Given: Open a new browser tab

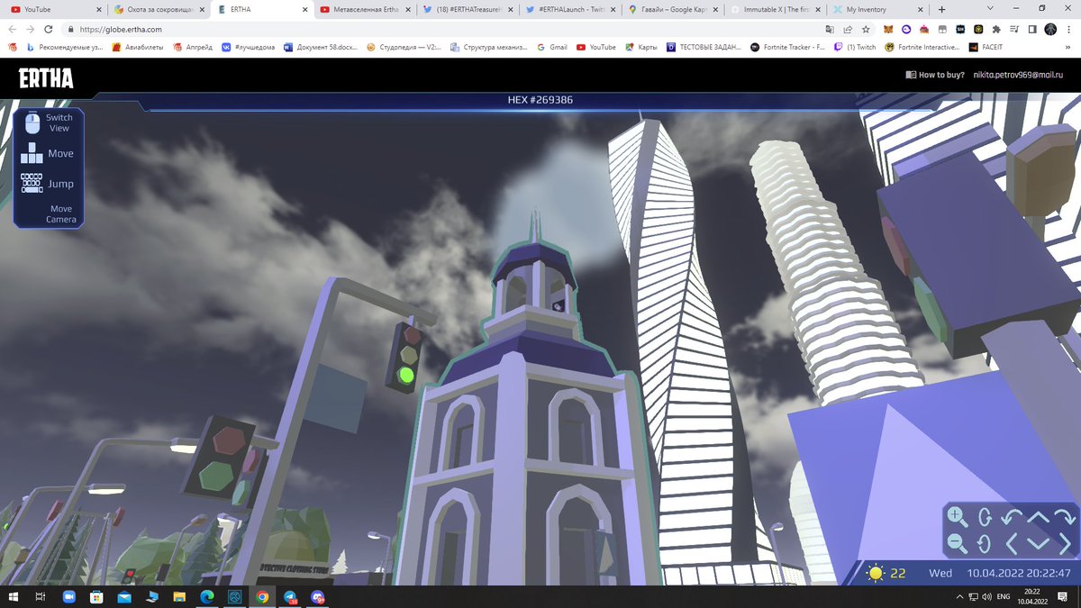Looking at the screenshot, I should click(942, 9).
